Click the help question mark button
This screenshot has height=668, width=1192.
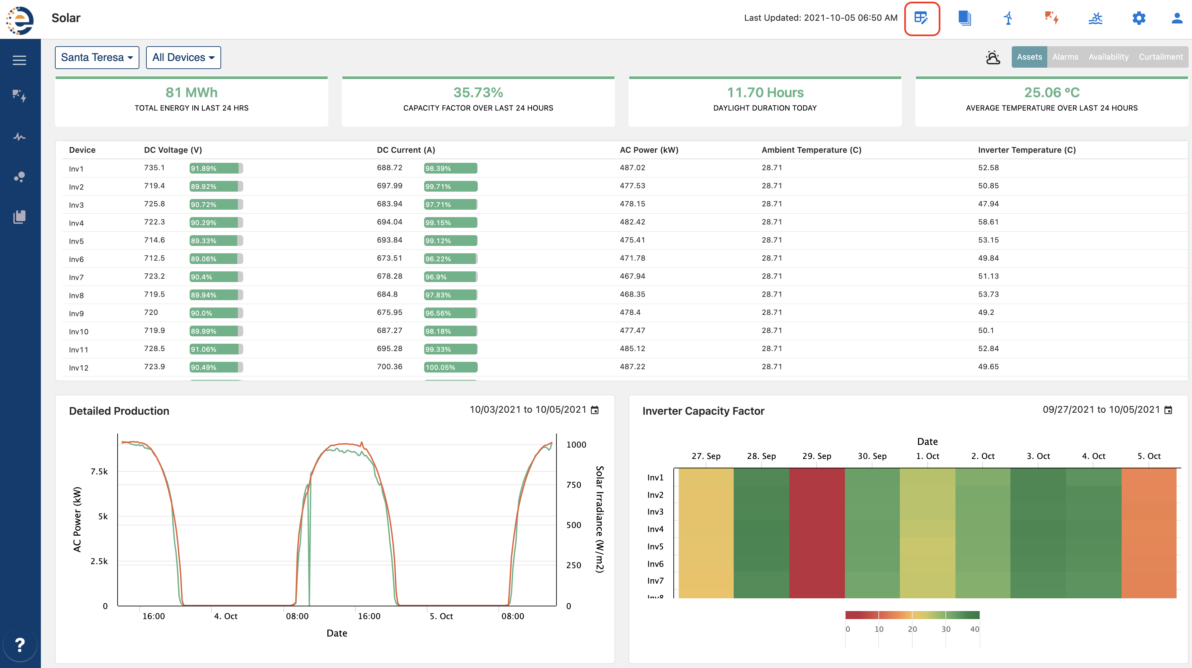[x=19, y=645]
